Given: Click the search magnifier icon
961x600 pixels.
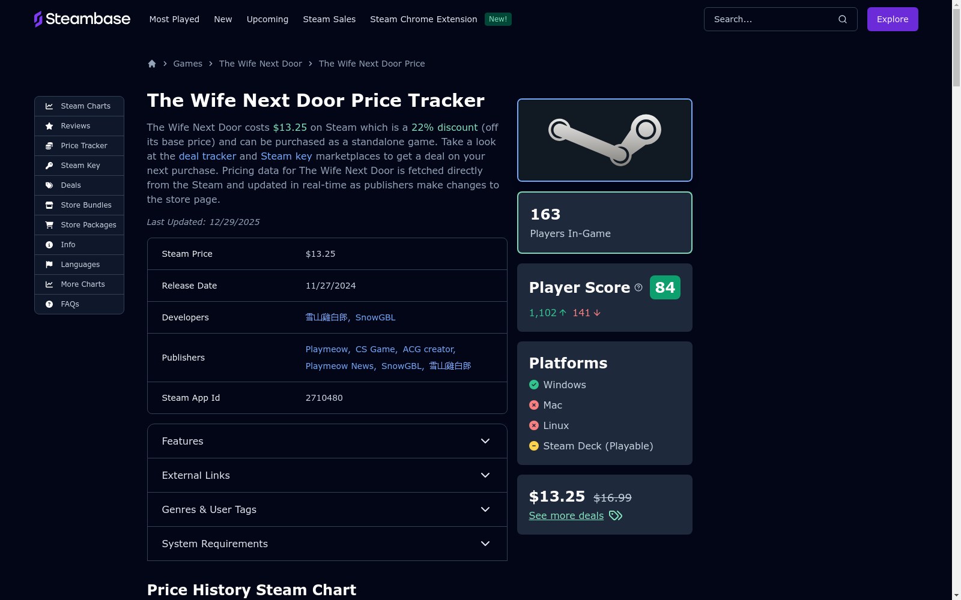Looking at the screenshot, I should (843, 19).
